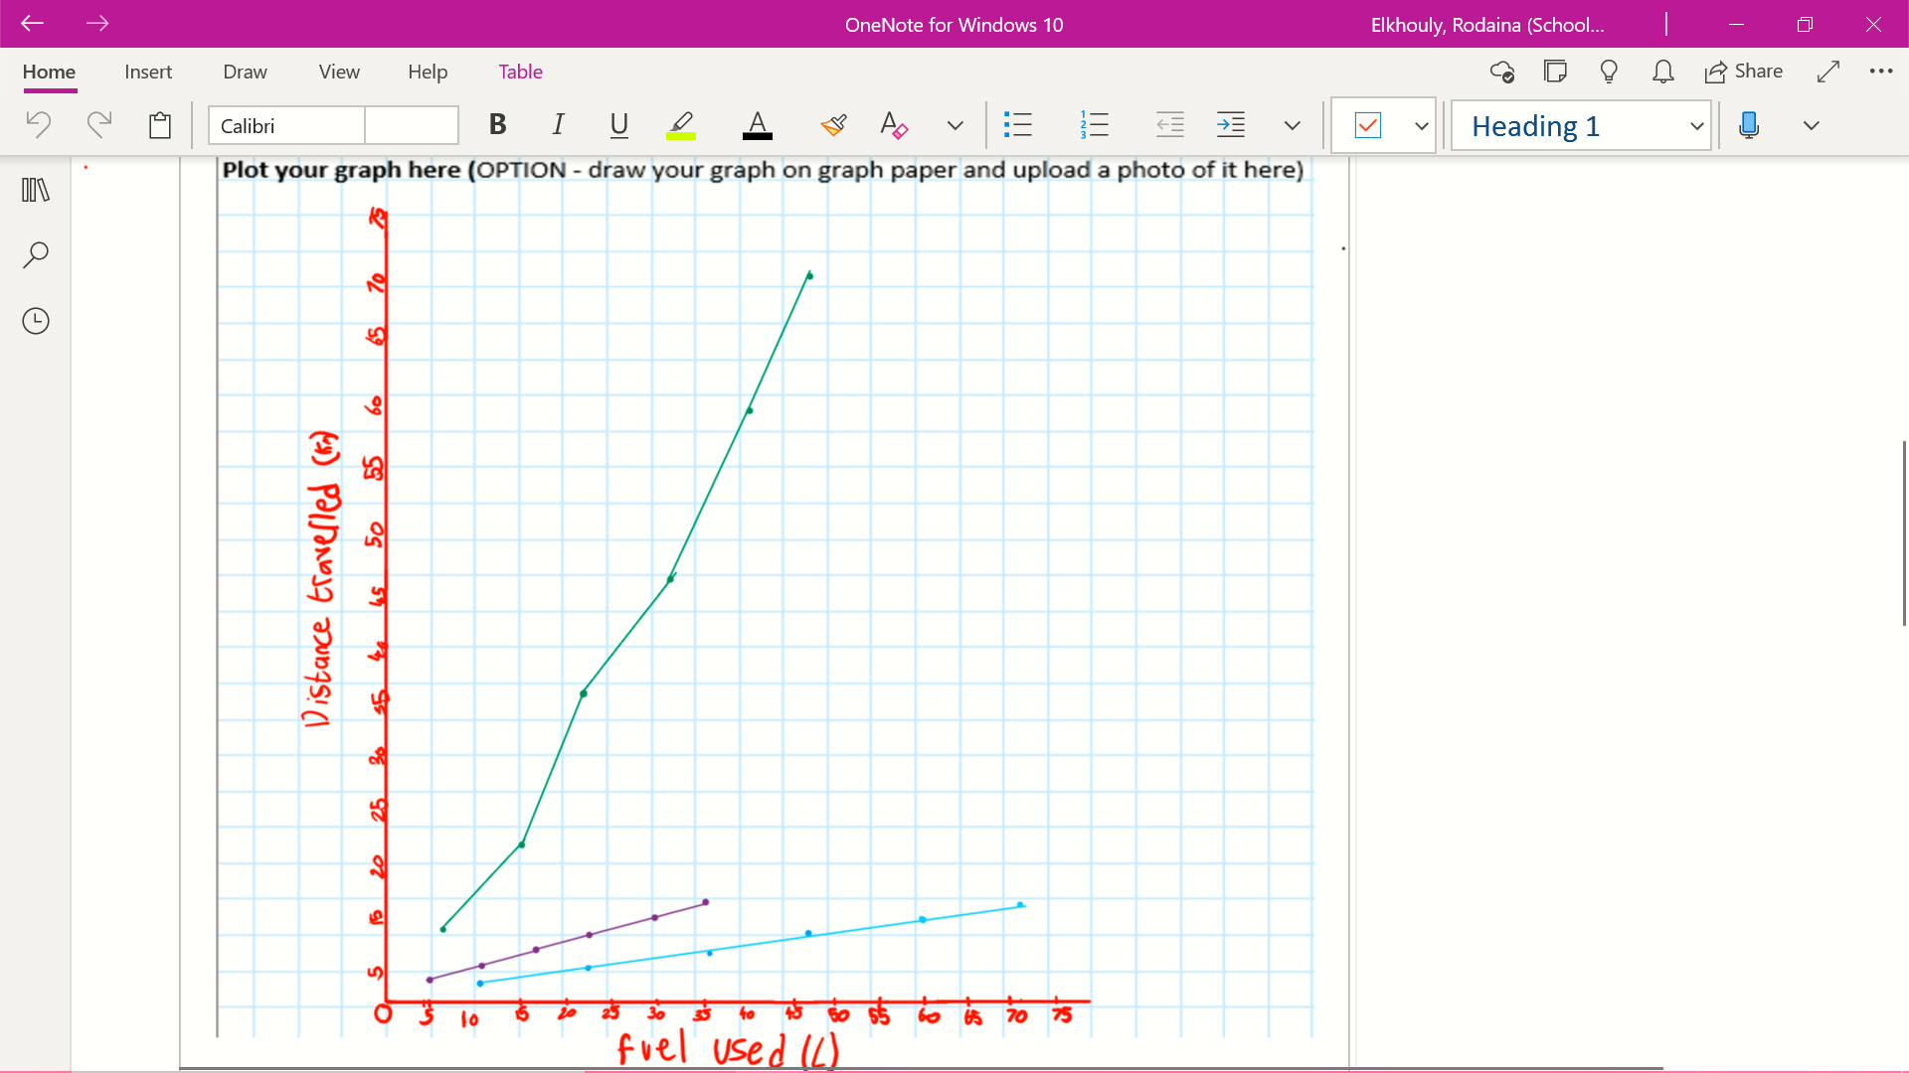Redo the last action
This screenshot has height=1073, width=1909.
pyautogui.click(x=98, y=125)
